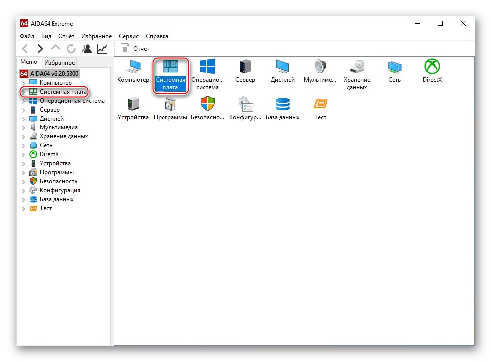Click the Отчёт report button in the toolbar
The width and height of the screenshot is (491, 362).
pos(135,49)
